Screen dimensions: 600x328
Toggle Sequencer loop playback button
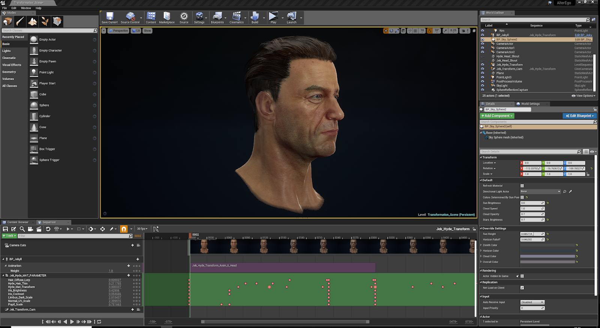coord(99,322)
